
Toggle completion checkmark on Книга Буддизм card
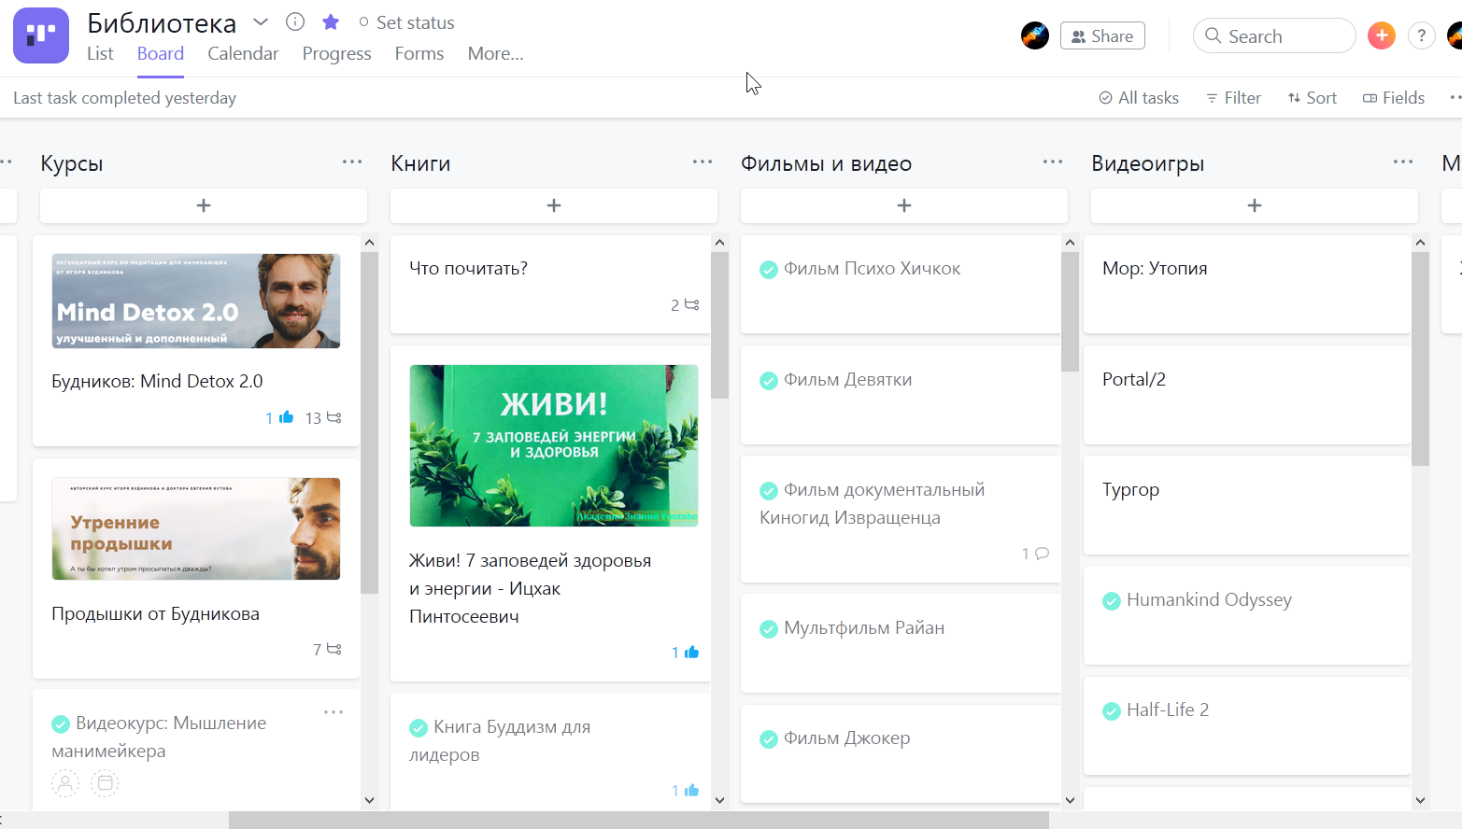click(419, 728)
